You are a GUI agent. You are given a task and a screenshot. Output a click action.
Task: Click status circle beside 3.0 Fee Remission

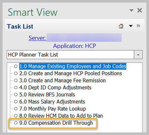click(16, 80)
